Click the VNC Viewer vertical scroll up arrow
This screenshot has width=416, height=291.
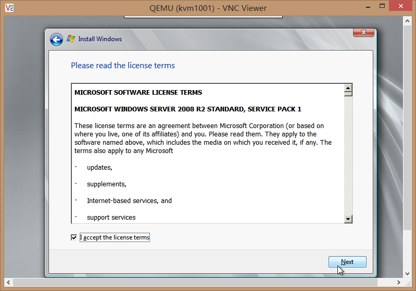(407, 21)
